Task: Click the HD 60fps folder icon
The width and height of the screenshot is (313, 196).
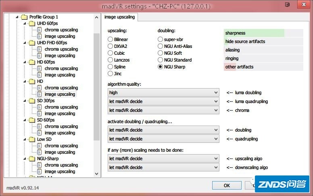Action: pos(31,62)
